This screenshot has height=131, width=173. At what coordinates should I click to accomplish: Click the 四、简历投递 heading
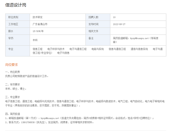click(x=12, y=114)
